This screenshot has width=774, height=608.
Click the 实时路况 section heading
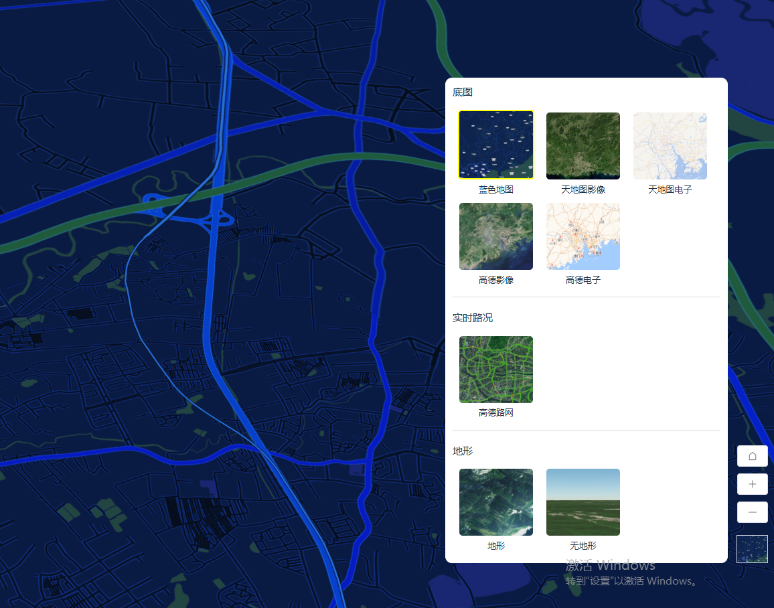pyautogui.click(x=473, y=317)
